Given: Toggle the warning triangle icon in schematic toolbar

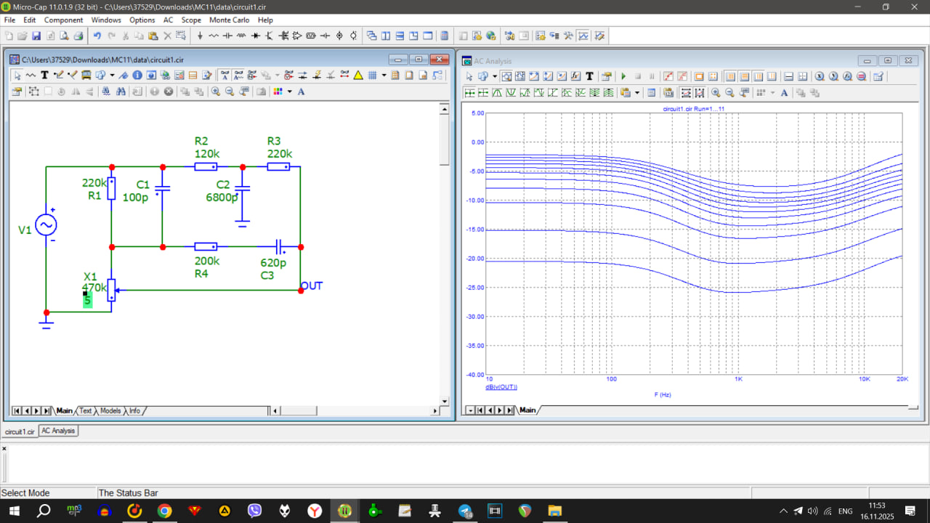Looking at the screenshot, I should click(357, 75).
